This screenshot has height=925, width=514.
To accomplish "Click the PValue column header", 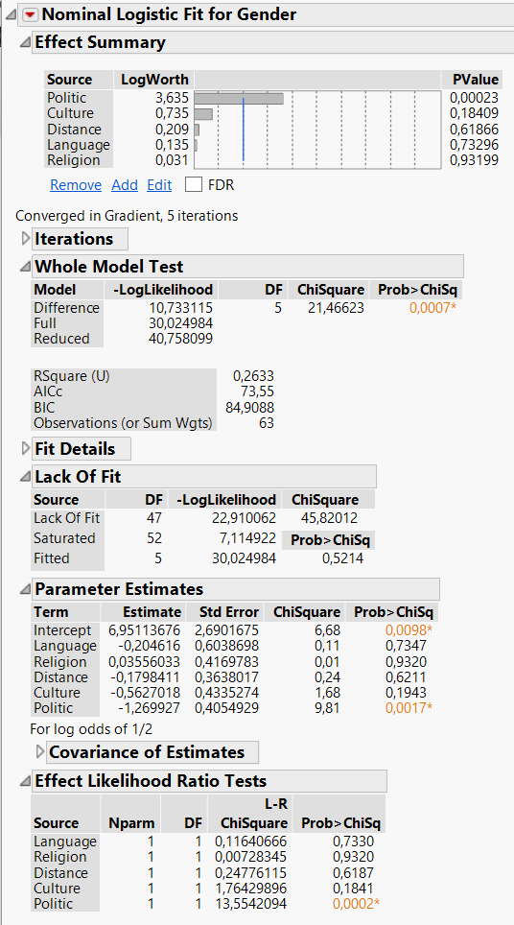I will pos(475,80).
